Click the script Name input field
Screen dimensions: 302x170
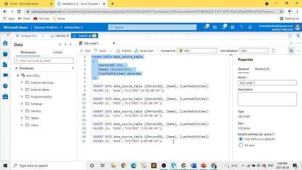coord(267,83)
